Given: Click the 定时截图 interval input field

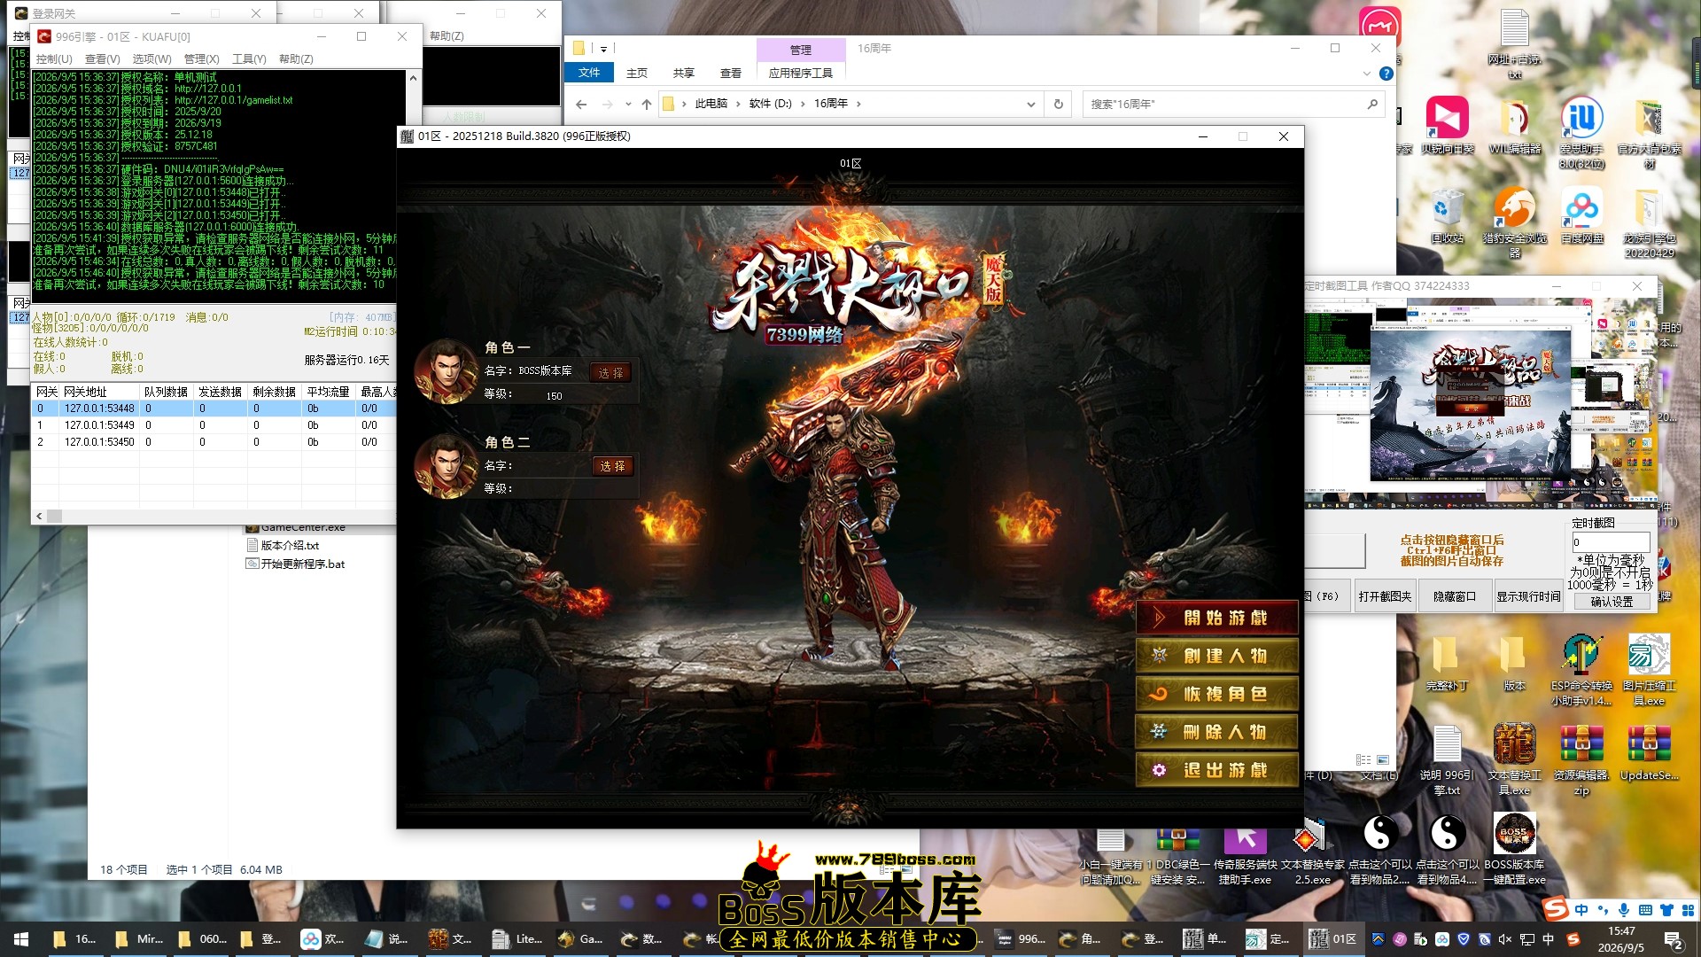Looking at the screenshot, I should (1611, 542).
